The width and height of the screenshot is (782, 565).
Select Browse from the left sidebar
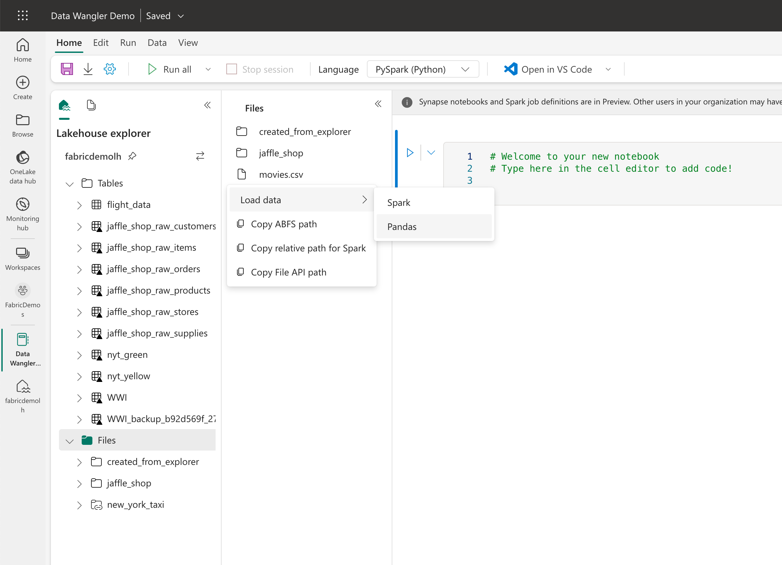pyautogui.click(x=22, y=125)
